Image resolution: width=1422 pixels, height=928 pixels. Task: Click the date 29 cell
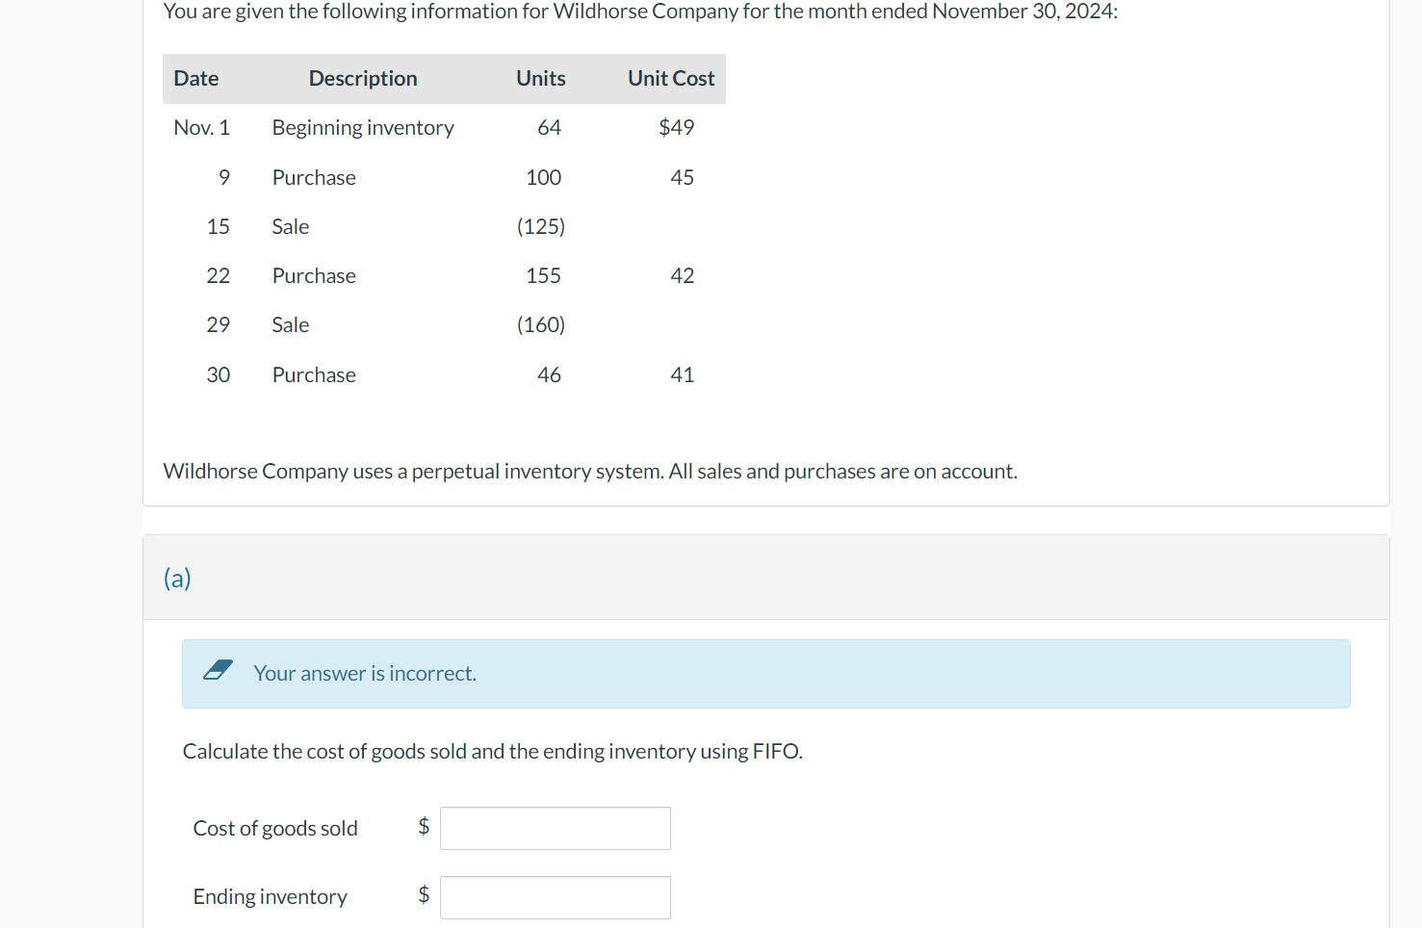pos(219,325)
